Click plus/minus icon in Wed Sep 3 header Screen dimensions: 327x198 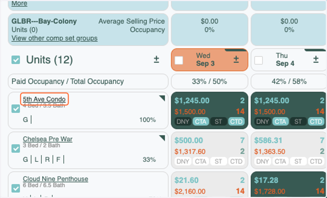[236, 59]
